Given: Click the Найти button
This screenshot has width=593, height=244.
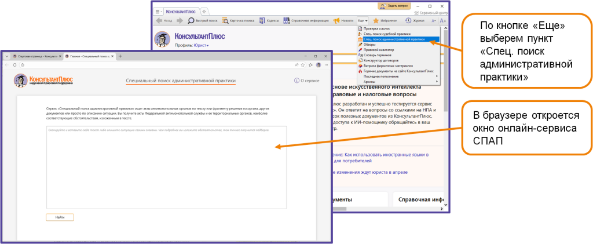Looking at the screenshot, I should [x=60, y=217].
